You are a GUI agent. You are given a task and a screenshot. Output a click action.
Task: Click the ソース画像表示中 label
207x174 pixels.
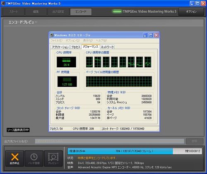(x=18, y=130)
